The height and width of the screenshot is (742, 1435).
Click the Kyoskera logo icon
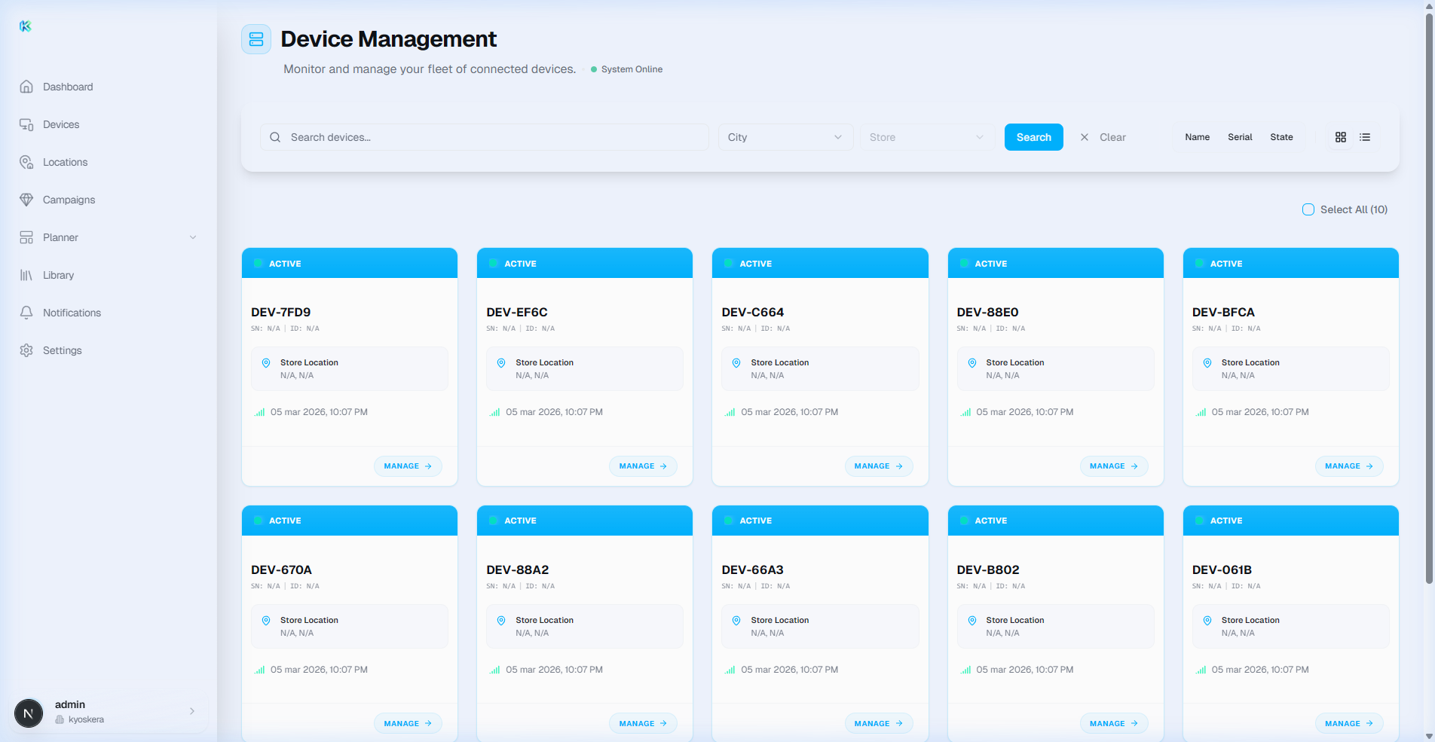tap(26, 26)
